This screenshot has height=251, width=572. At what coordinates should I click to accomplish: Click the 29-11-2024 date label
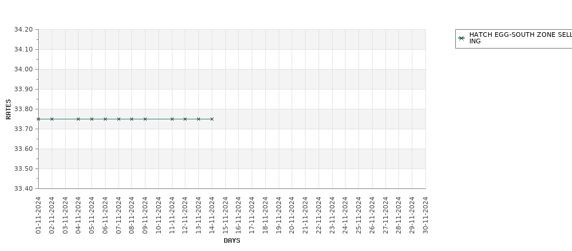pos(412,215)
